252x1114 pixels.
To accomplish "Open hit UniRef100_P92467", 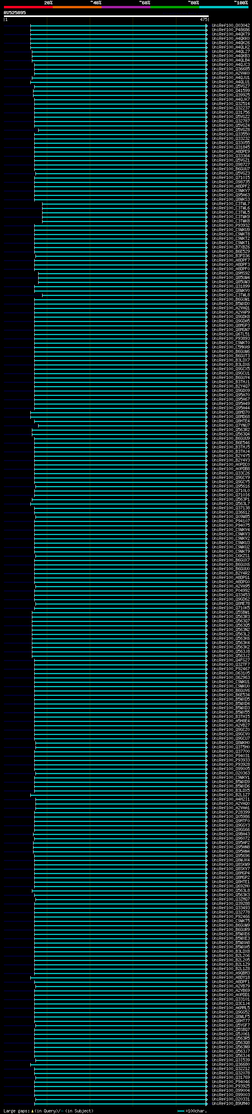I will pos(231,669).
